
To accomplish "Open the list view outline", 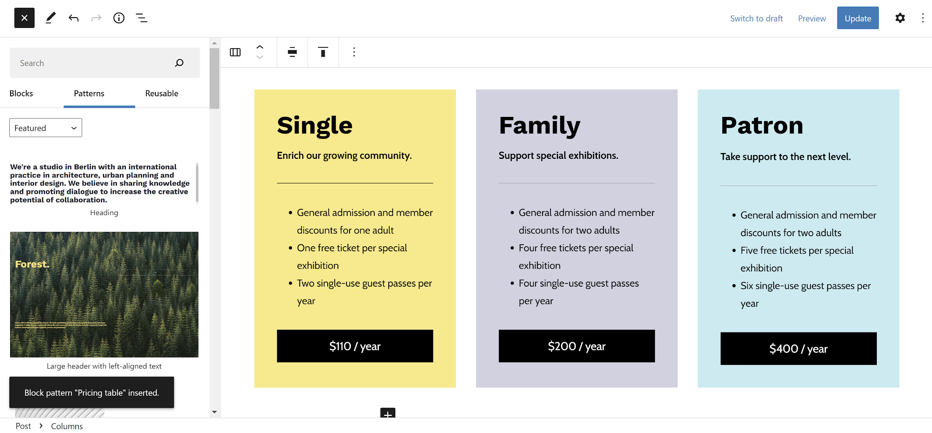I will 141,18.
